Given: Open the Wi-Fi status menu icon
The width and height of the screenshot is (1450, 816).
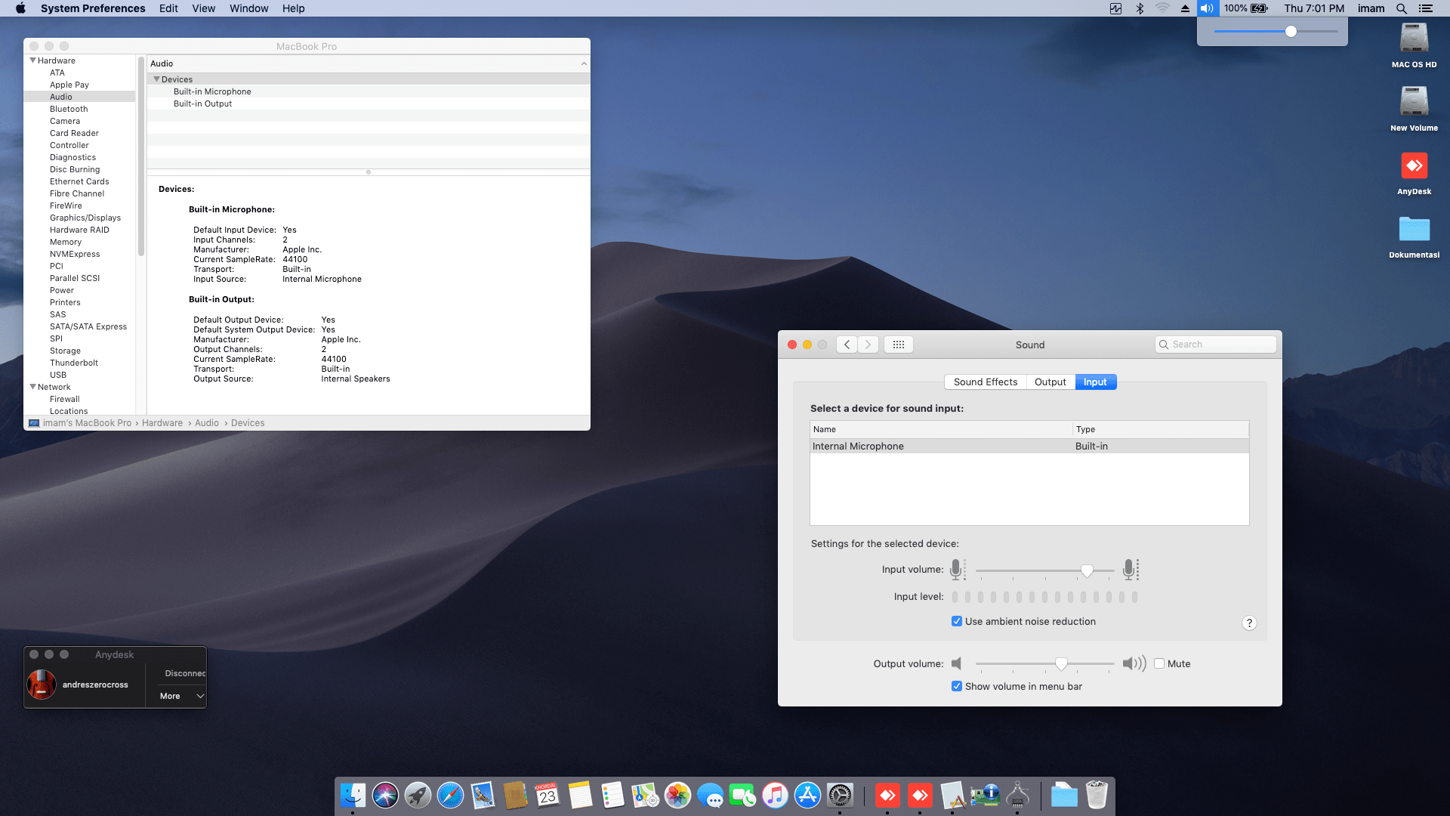Looking at the screenshot, I should pyautogui.click(x=1162, y=8).
